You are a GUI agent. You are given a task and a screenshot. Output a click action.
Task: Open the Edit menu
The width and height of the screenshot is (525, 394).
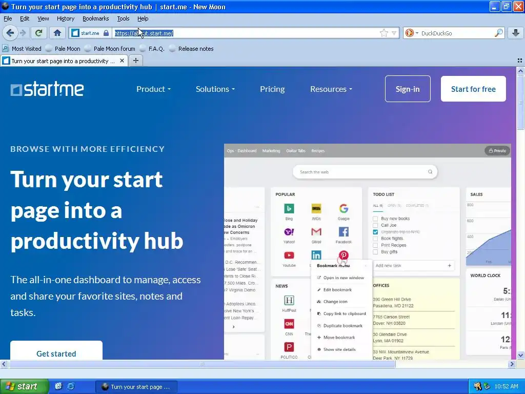point(25,18)
